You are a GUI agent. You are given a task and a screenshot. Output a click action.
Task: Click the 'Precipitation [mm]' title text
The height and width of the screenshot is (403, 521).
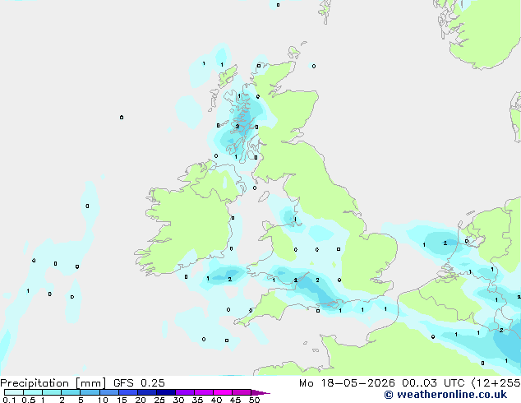coord(53,383)
